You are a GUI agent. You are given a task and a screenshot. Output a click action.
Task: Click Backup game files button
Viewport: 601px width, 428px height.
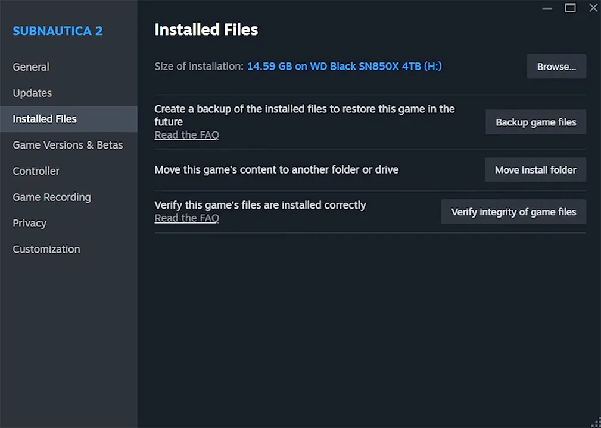click(535, 122)
